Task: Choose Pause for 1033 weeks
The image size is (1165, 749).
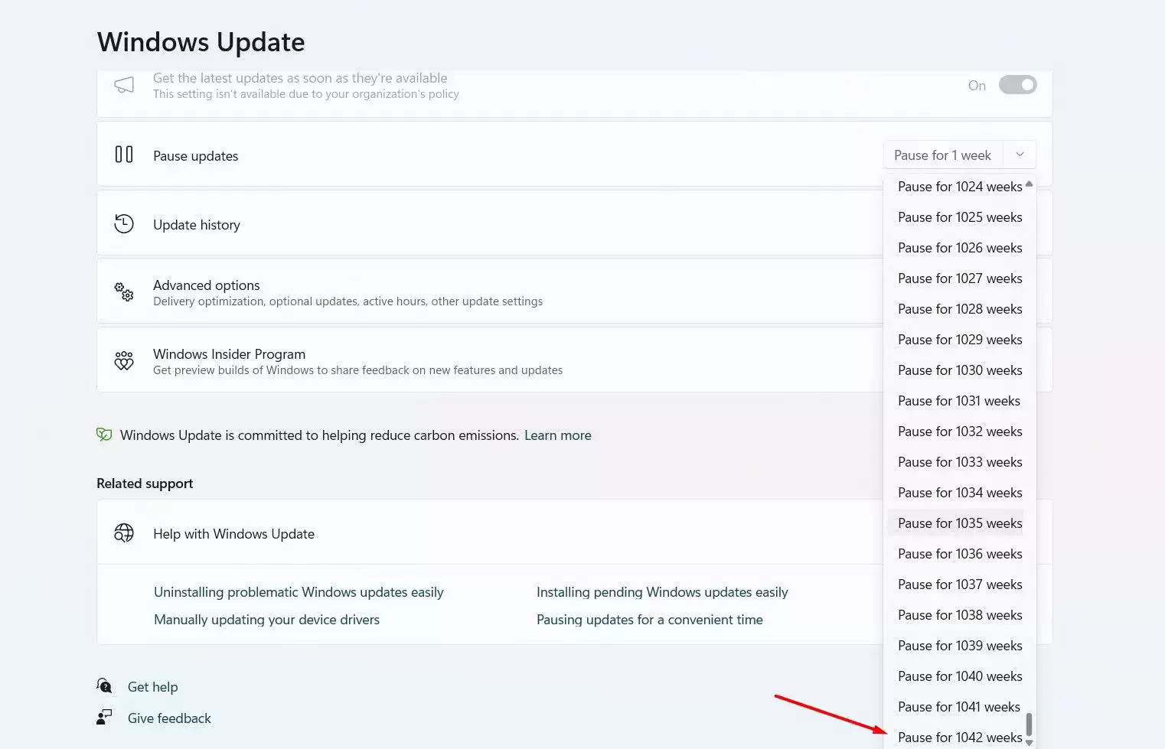Action: pyautogui.click(x=960, y=462)
